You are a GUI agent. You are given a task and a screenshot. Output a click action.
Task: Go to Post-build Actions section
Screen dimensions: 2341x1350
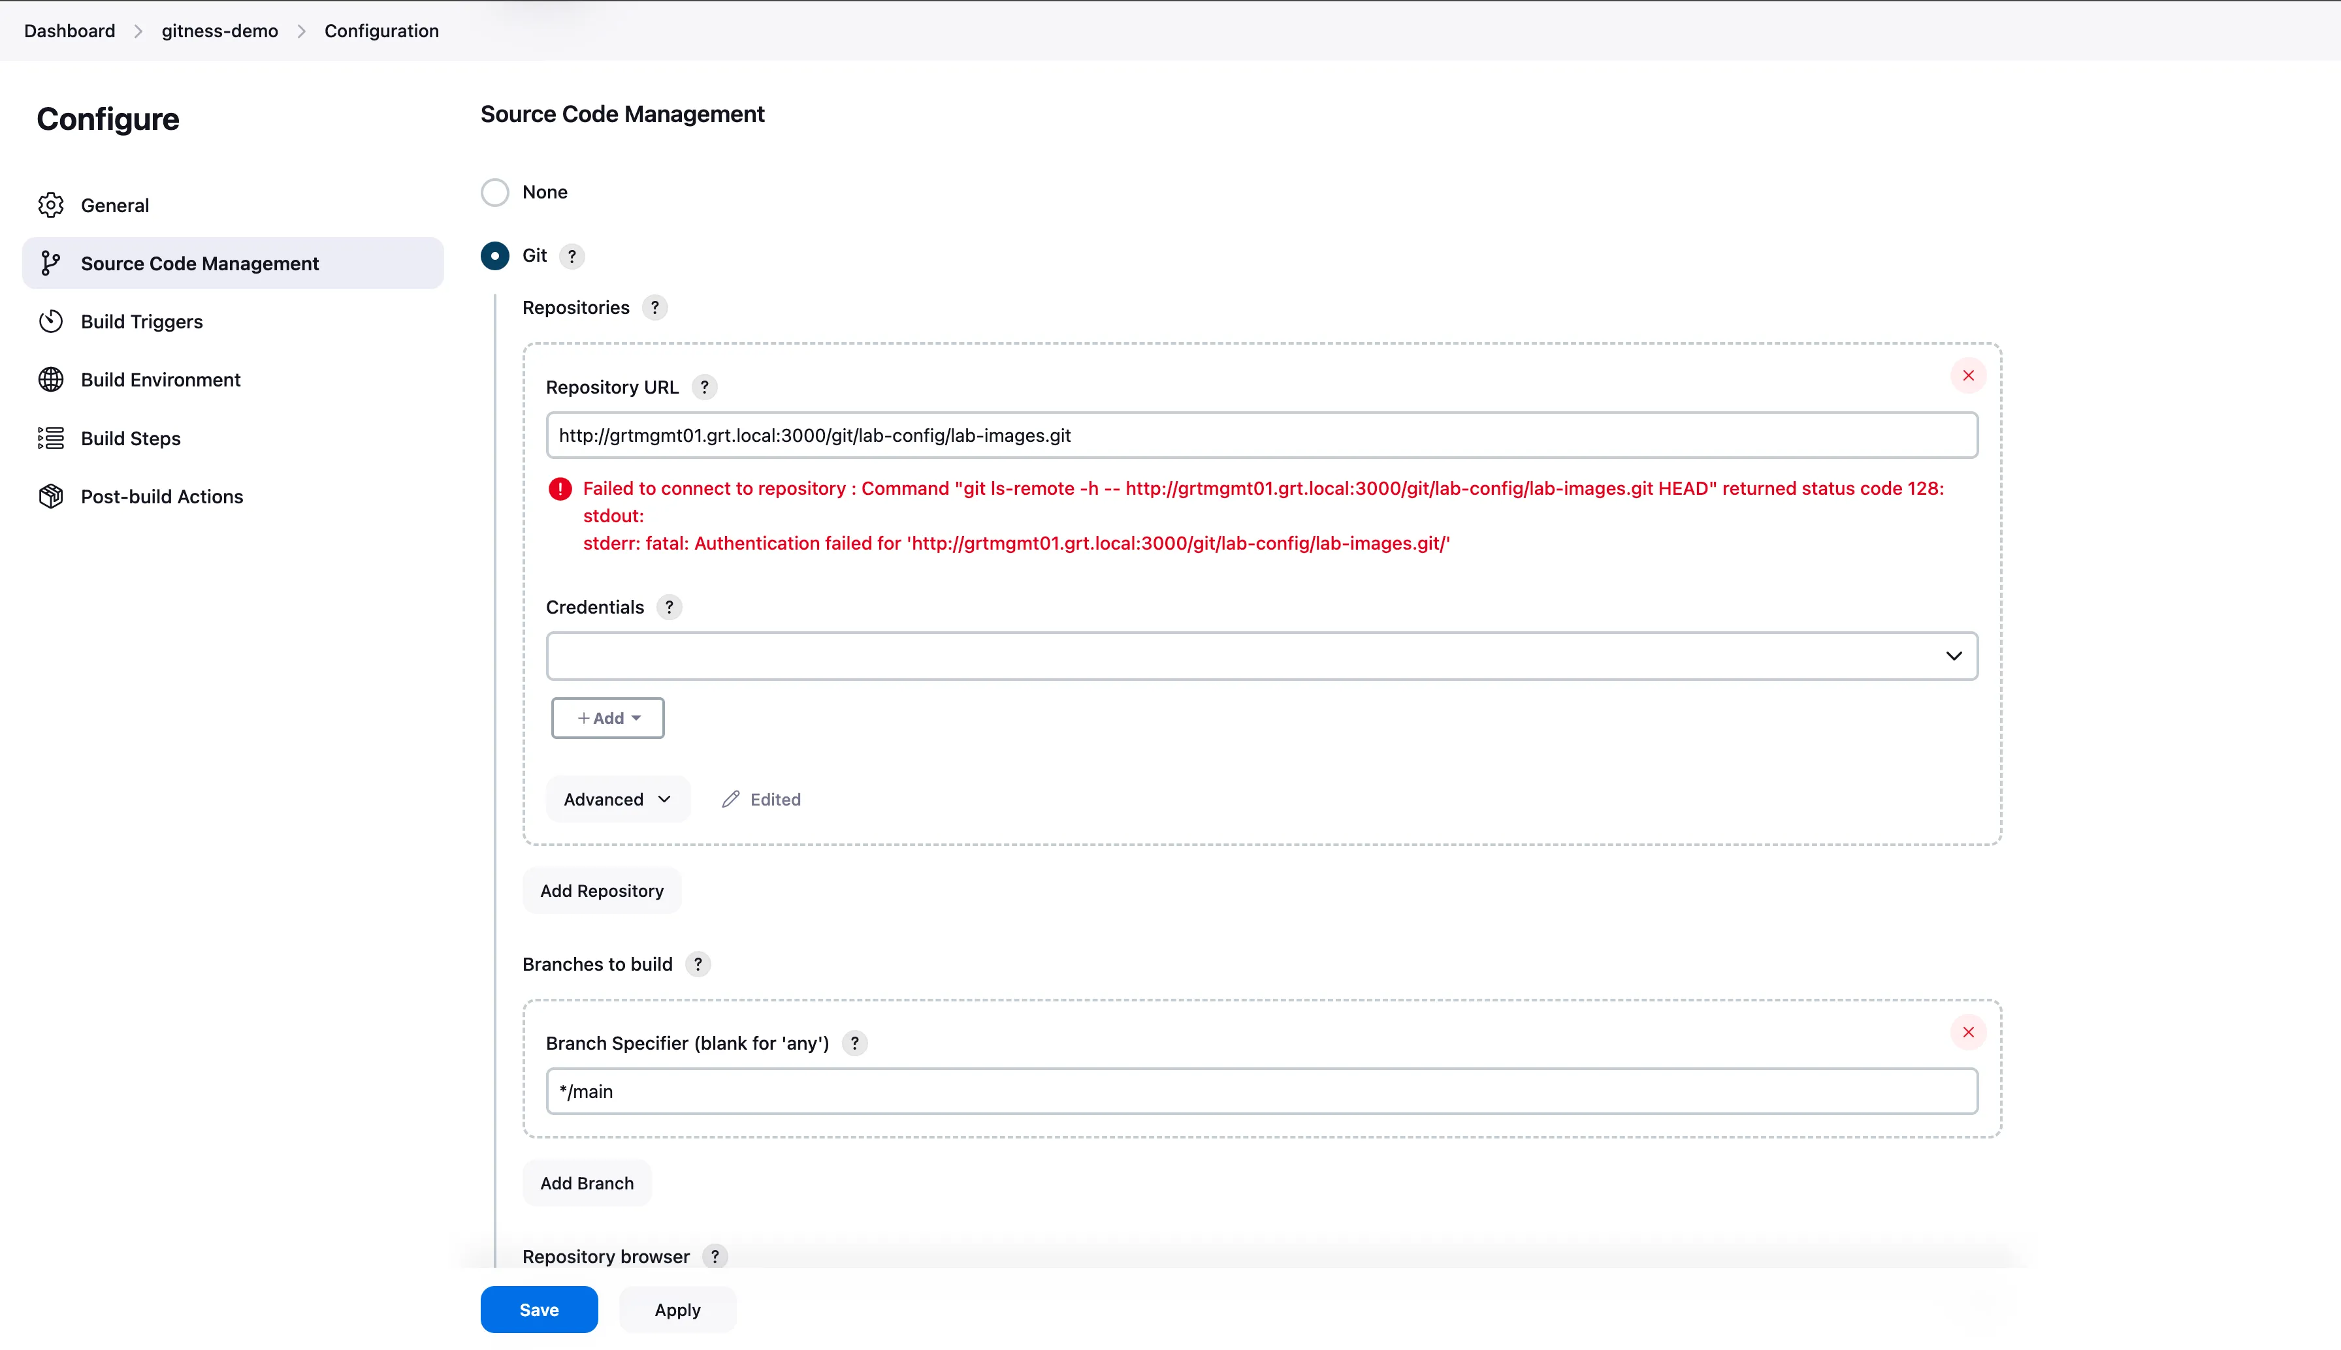233,496
